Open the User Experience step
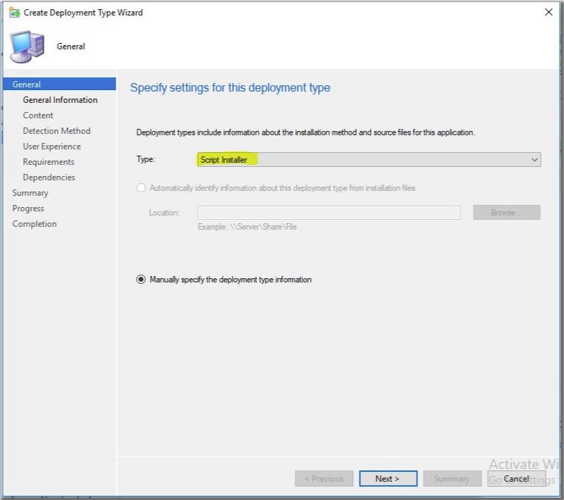Image resolution: width=564 pixels, height=500 pixels. point(51,146)
